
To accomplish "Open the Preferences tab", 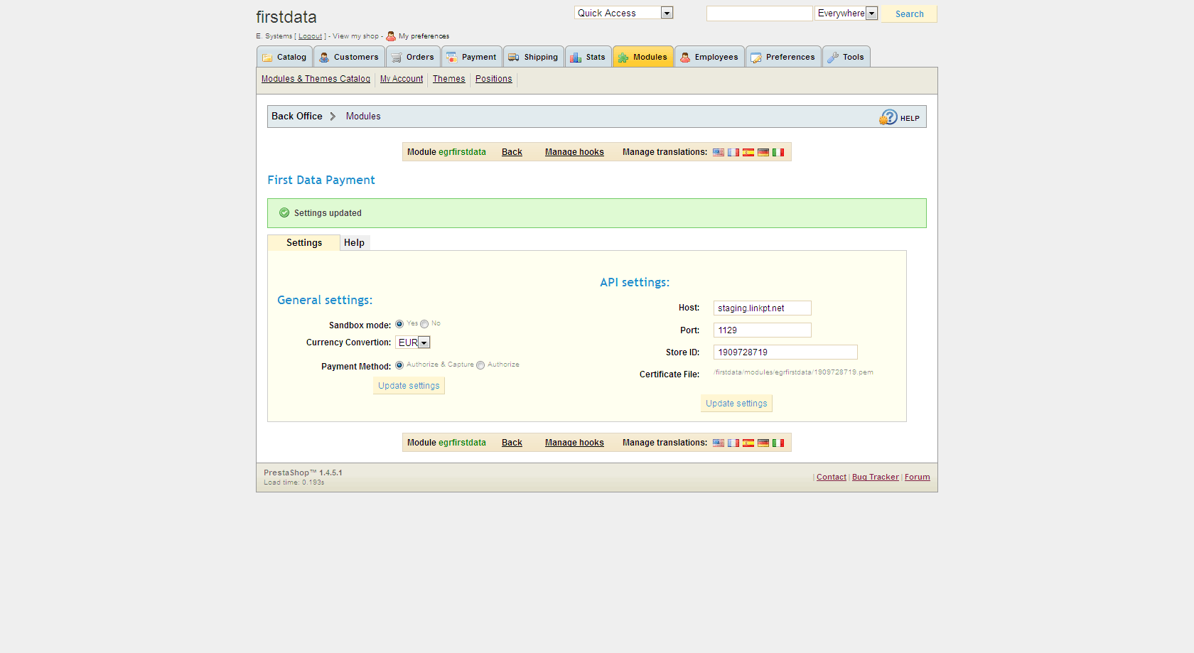I will coord(783,57).
